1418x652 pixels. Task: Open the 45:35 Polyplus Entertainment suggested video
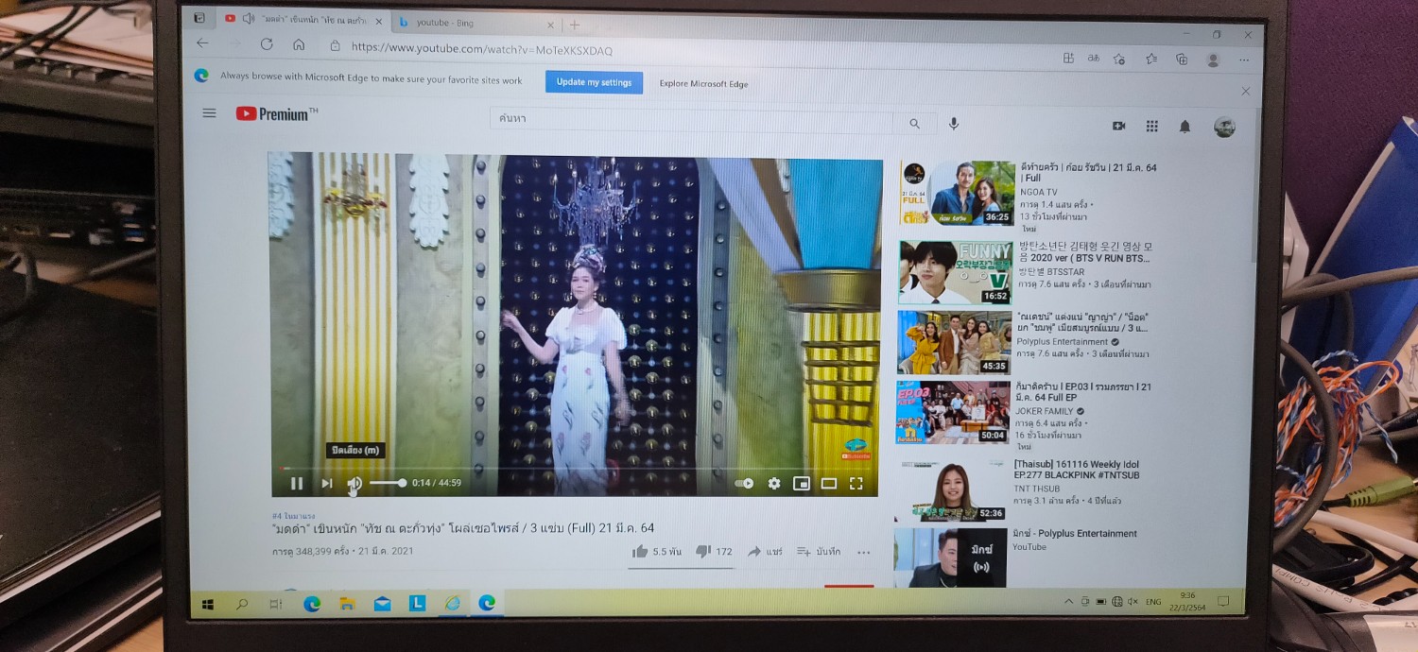coord(954,342)
